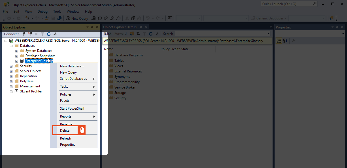Click the MDX query icon
Image resolution: width=347 pixels, height=168 pixels.
tap(99, 18)
